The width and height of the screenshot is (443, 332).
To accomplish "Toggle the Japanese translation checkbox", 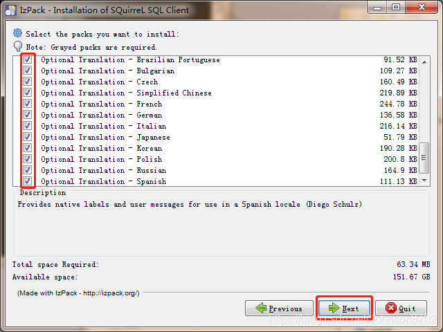I will [x=28, y=137].
